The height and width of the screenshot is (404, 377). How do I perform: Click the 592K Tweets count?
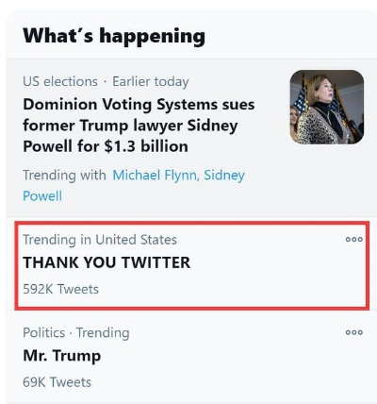61,289
